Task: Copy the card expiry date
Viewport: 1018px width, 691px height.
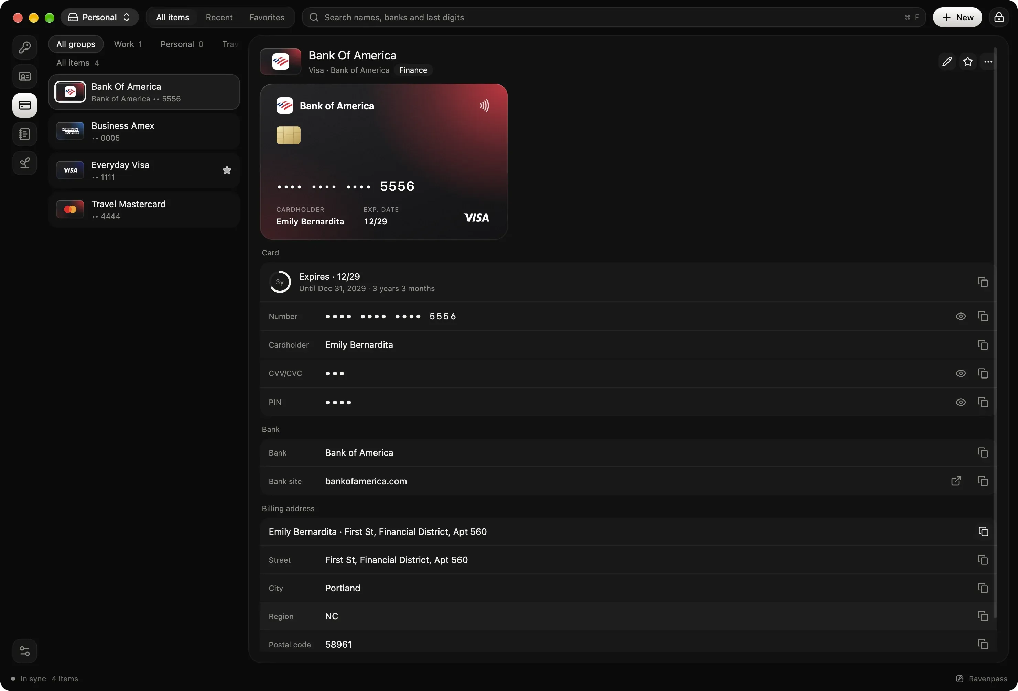Action: [x=983, y=282]
